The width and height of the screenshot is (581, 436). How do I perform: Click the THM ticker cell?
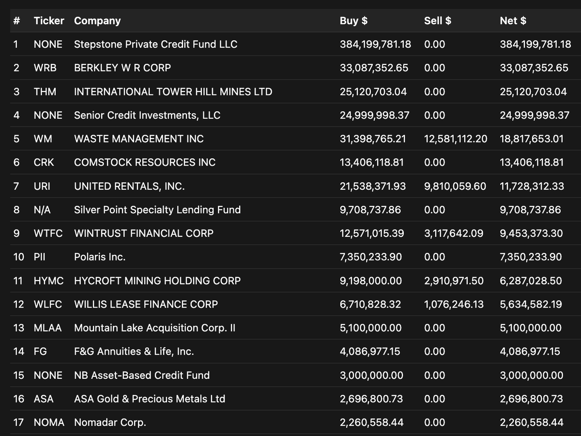(45, 92)
